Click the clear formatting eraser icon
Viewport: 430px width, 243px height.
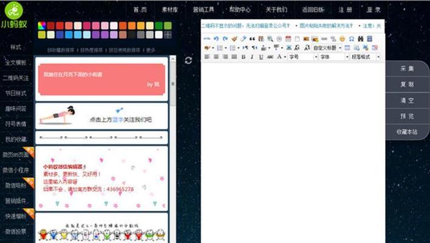[244, 39]
